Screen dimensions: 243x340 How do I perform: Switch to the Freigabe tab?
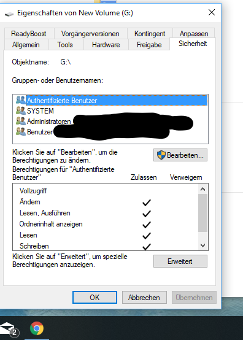(x=149, y=45)
